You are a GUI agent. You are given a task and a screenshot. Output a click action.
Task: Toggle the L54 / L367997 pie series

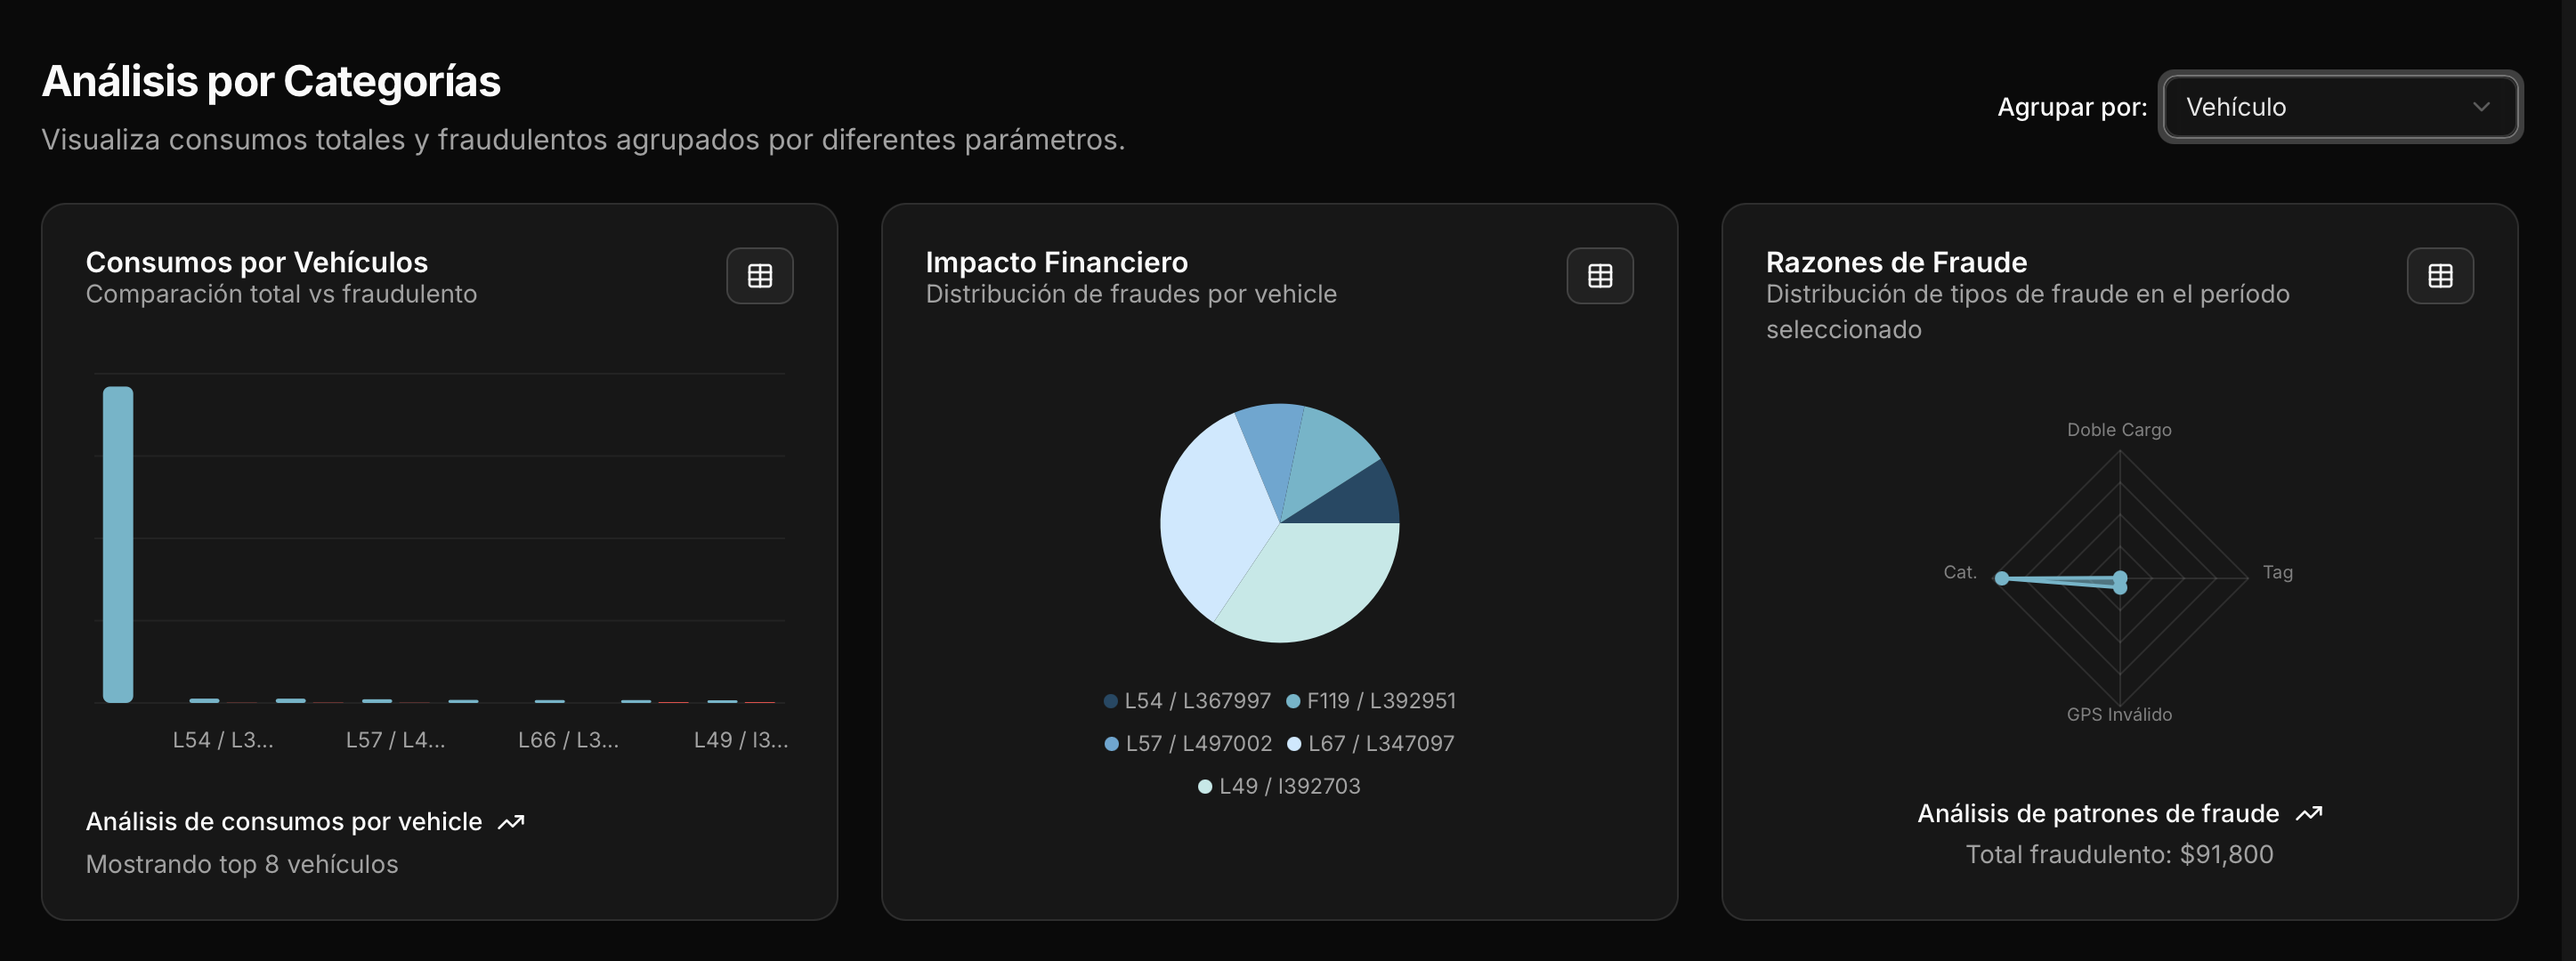[x=1195, y=700]
